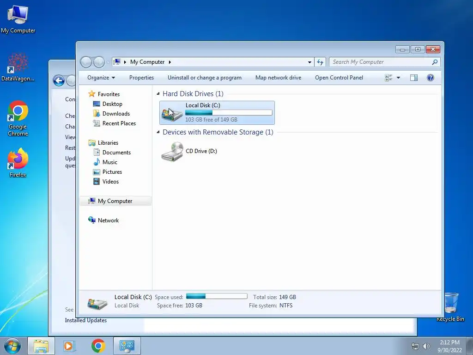This screenshot has height=355, width=473.
Task: Open Chrome from the taskbar
Action: 98,346
